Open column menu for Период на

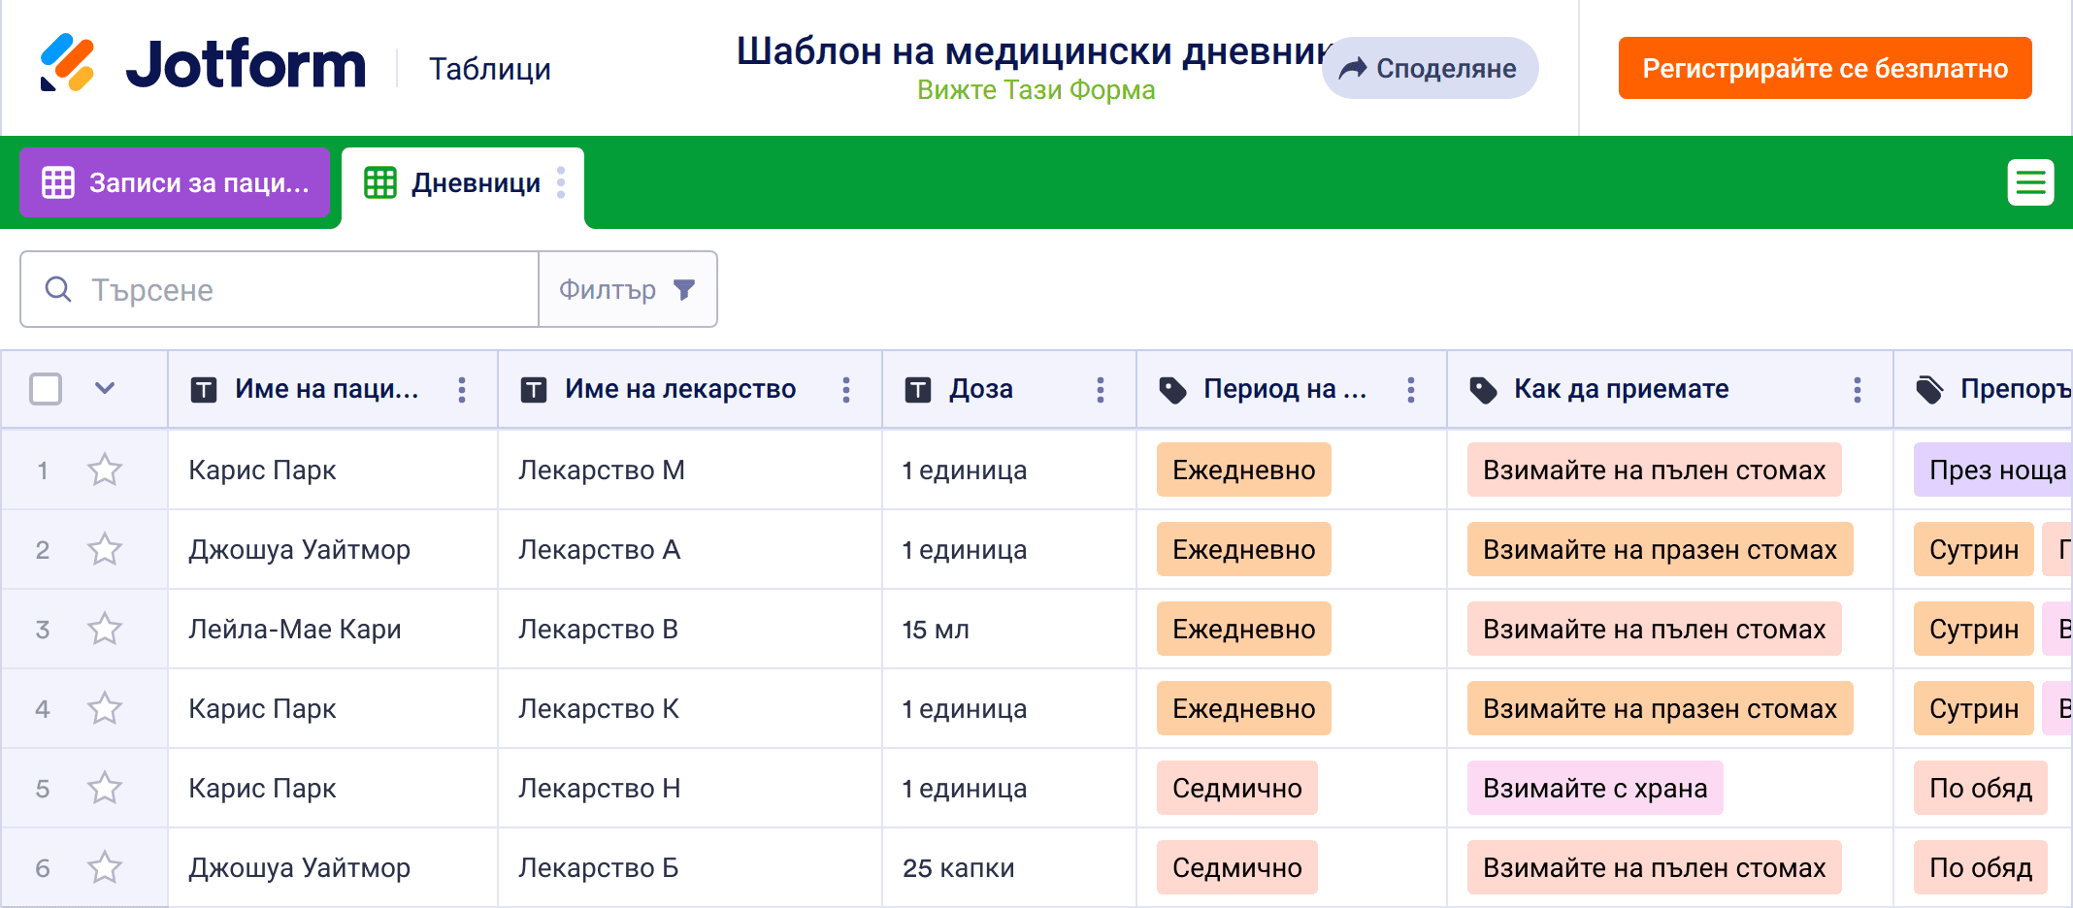point(1410,390)
